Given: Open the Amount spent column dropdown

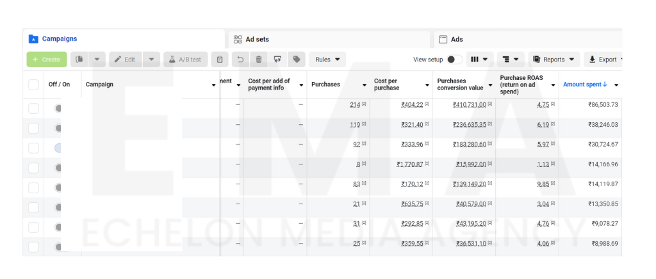Looking at the screenshot, I should (x=616, y=84).
